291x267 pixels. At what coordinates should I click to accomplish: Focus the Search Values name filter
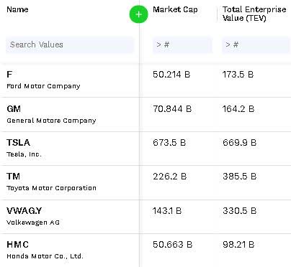coord(70,44)
